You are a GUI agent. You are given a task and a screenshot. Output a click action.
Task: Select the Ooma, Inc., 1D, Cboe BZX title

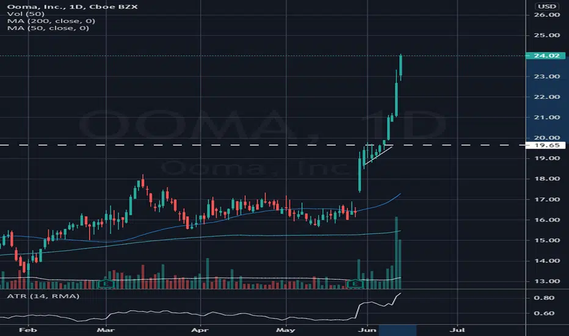tap(73, 7)
